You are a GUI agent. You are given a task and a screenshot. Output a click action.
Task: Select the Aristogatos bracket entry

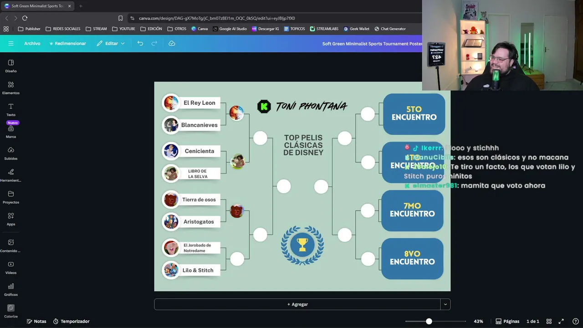coord(191,221)
